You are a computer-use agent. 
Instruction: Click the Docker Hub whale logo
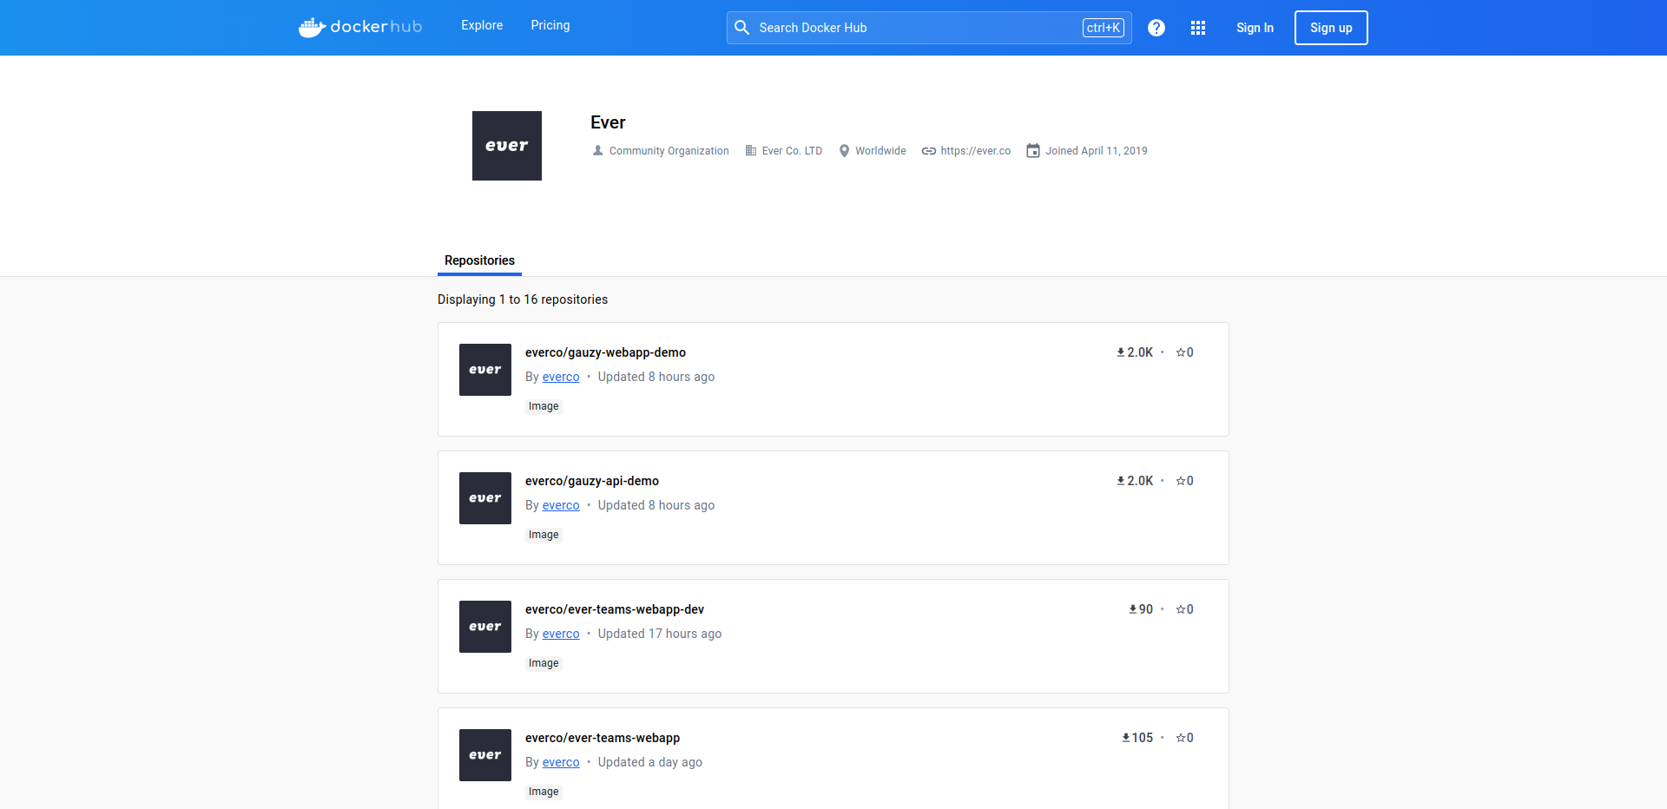313,27
